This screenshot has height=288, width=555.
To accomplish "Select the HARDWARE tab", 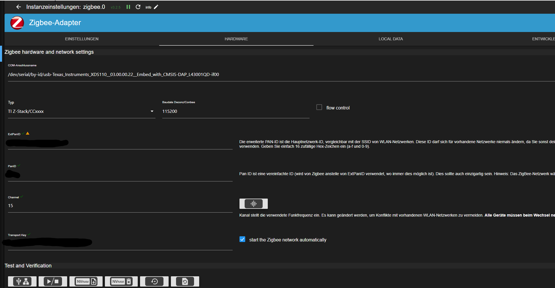I will click(x=236, y=39).
